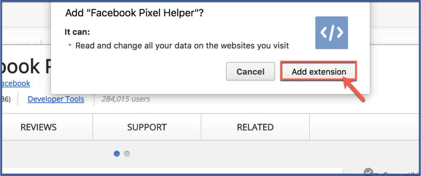Open the Developer Tools category link
The height and width of the screenshot is (176, 421).
56,99
